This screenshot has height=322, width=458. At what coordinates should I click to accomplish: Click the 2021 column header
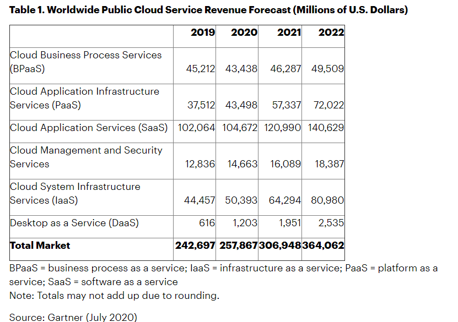pyautogui.click(x=289, y=32)
